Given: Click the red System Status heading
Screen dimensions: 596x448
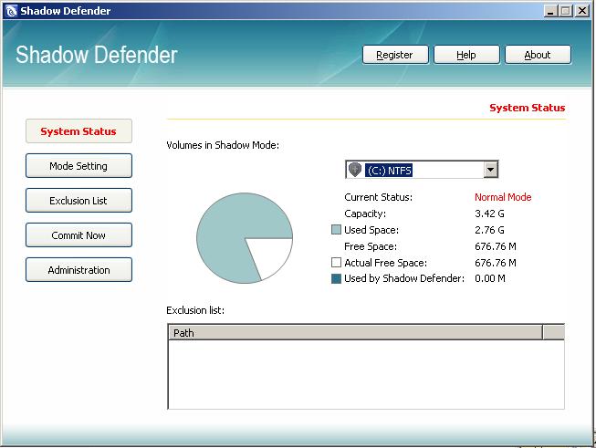Looking at the screenshot, I should pos(528,108).
